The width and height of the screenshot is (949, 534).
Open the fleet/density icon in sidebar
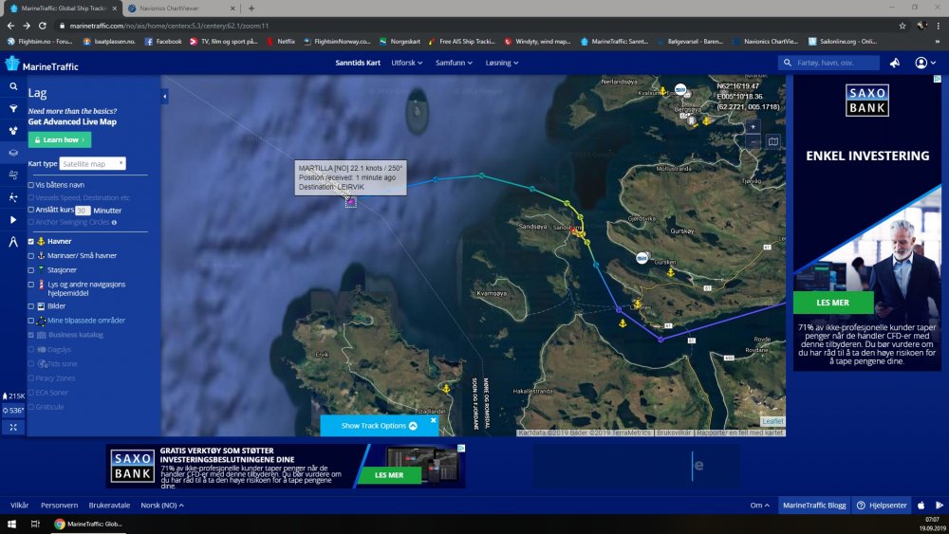coord(13,131)
